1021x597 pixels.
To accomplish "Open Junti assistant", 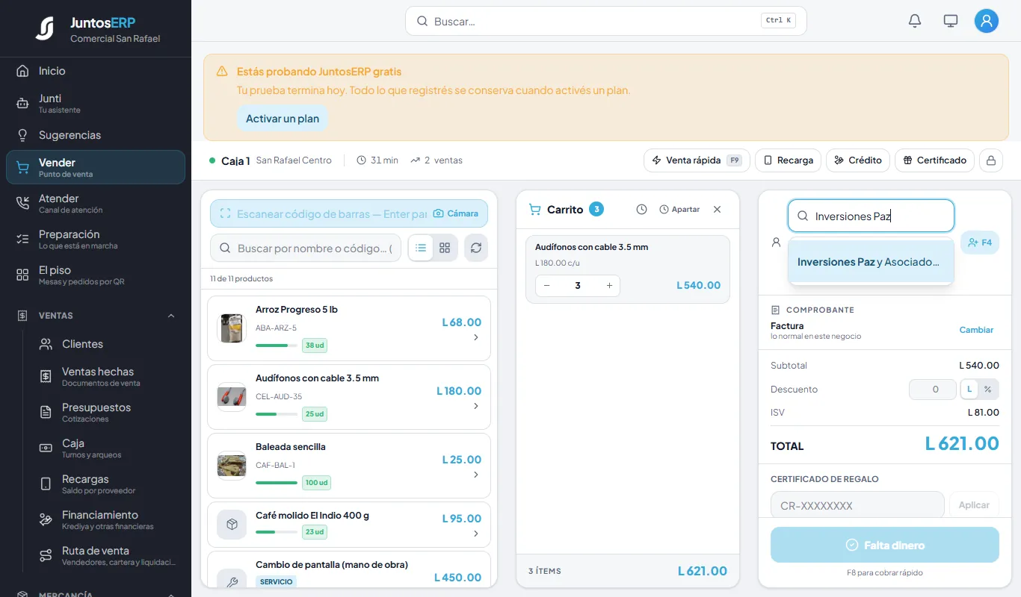I will click(96, 103).
